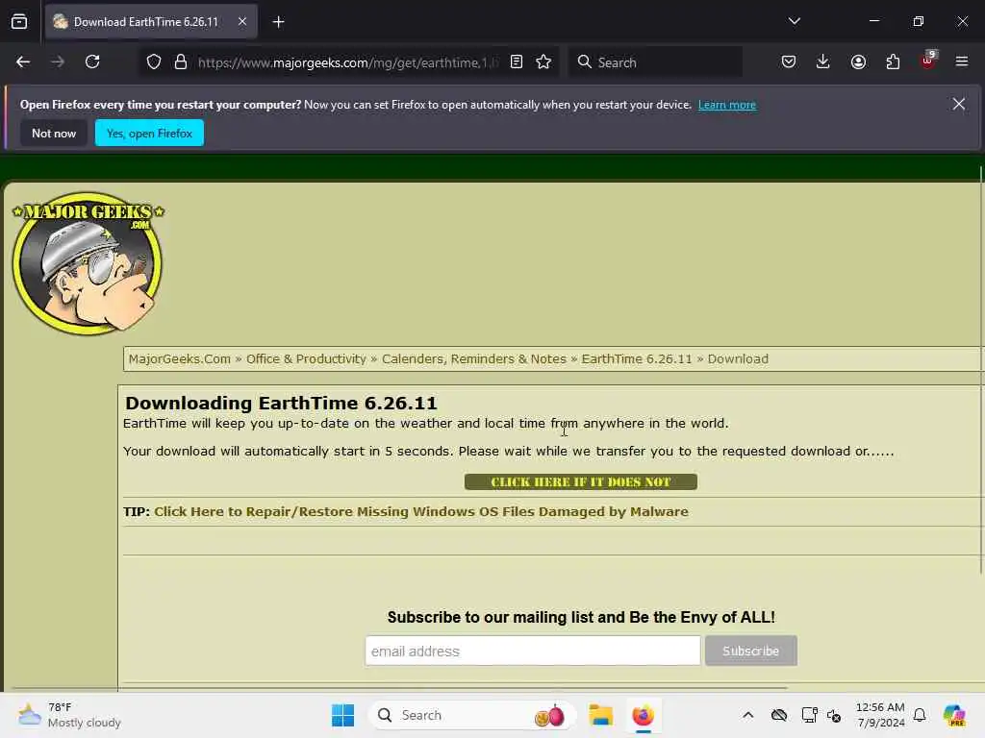
Task: Show site security padlock info
Action: pos(181,62)
